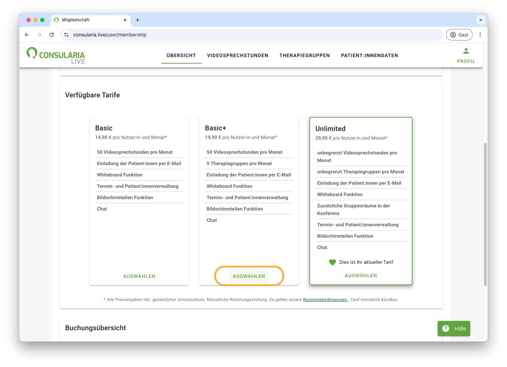
Task: Click the green heart icon
Action: point(332,262)
